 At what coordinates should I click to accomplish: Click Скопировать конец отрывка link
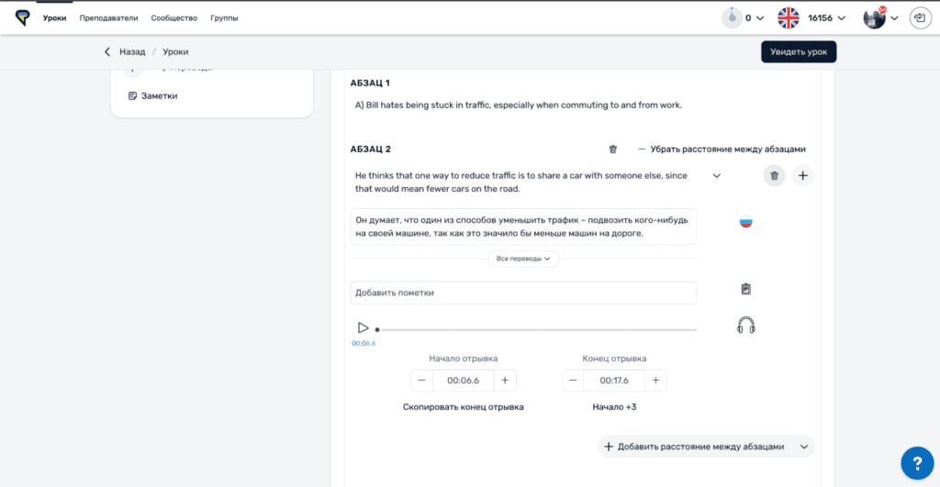click(463, 406)
